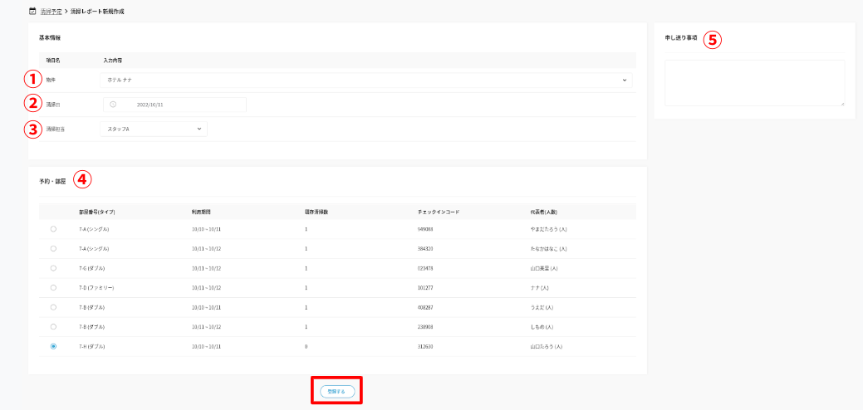This screenshot has height=410, width=863.
Task: Click the selected 7-H (ダブル) radio button
Action: (x=53, y=346)
